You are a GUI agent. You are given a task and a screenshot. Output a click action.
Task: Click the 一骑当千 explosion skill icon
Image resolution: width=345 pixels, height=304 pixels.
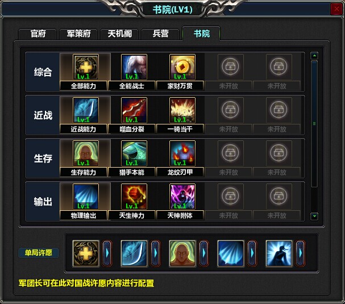(x=182, y=110)
